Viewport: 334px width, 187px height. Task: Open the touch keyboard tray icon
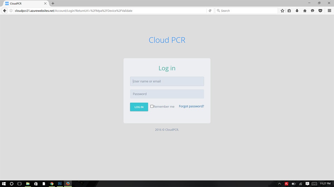click(x=315, y=184)
